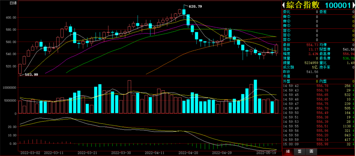Switch to the 盤 tab
The height and width of the screenshot is (156, 356).
coord(299,151)
